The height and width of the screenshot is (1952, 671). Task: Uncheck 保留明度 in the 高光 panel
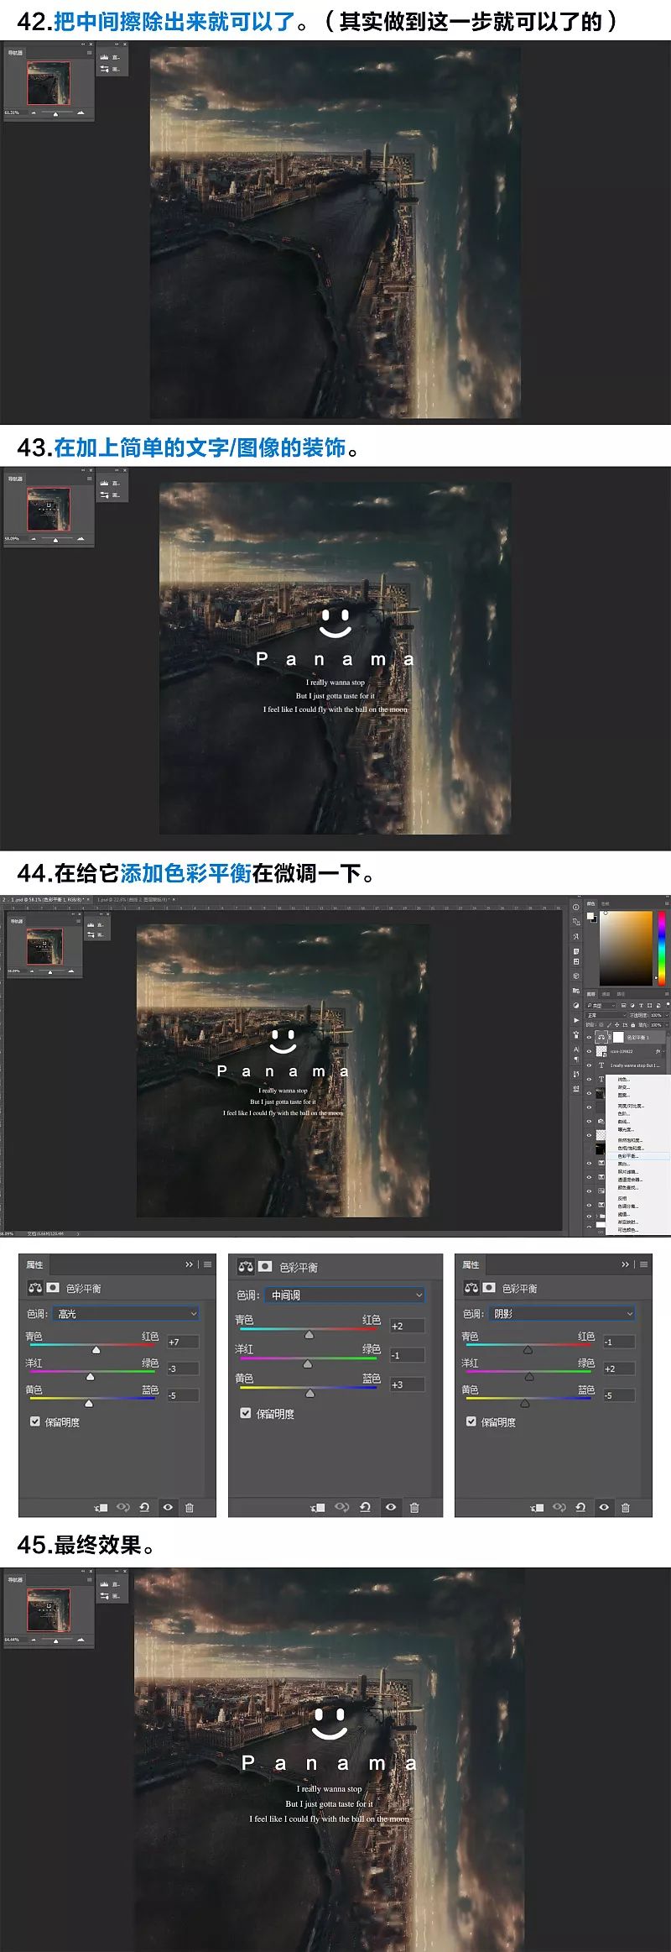(35, 1421)
